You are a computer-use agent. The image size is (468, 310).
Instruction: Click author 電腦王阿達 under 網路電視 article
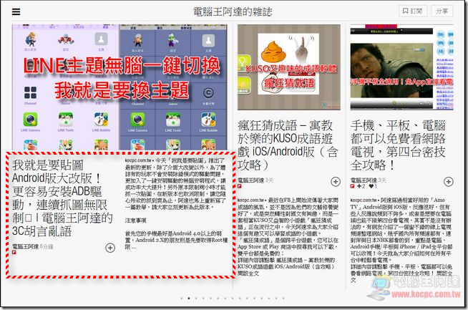pos(364,180)
